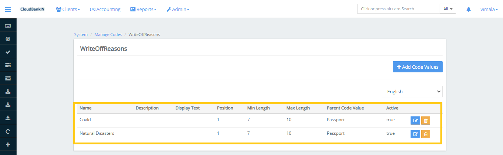
Task: Click the checkmark icon in sidebar
Action: tap(8, 52)
